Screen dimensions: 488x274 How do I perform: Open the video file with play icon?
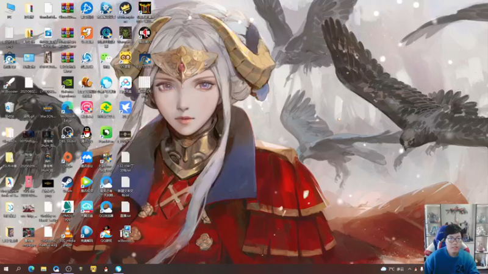(48, 33)
